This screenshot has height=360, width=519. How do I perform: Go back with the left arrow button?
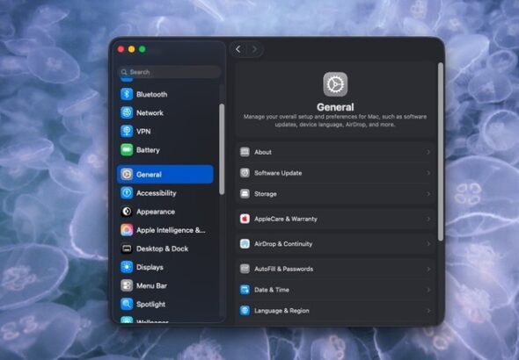pyautogui.click(x=238, y=49)
